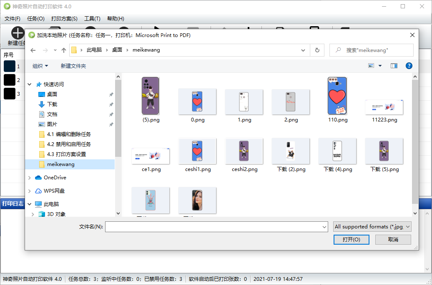Viewport: 432px width, 285px height.
Task: Click the 打开(O) button
Action: (x=350, y=240)
